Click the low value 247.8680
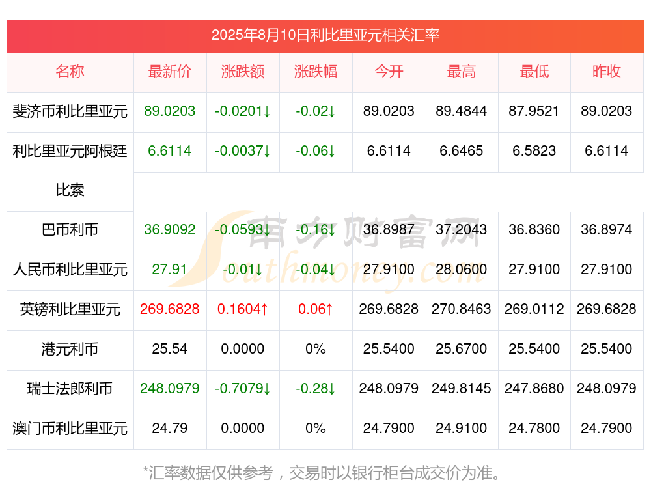This screenshot has height=493, width=651. (x=534, y=388)
